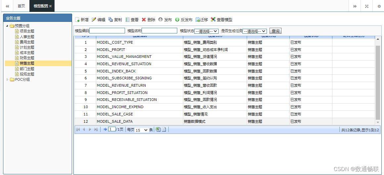This screenshot has height=175, width=384.
Task: Click the 查询 search button
Action: 276,31
